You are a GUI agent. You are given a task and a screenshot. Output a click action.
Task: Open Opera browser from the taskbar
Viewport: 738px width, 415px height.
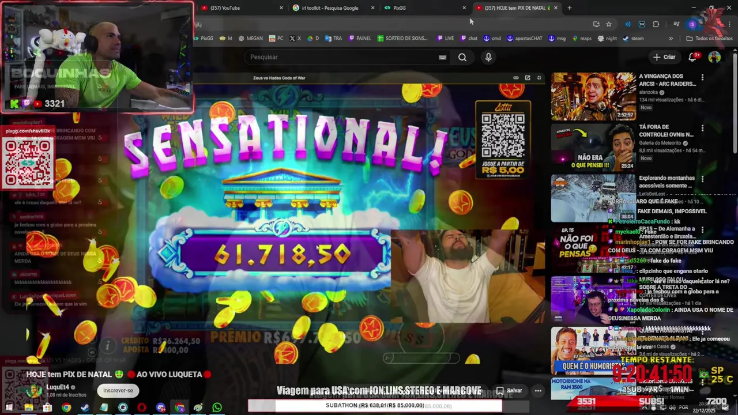pos(141,408)
